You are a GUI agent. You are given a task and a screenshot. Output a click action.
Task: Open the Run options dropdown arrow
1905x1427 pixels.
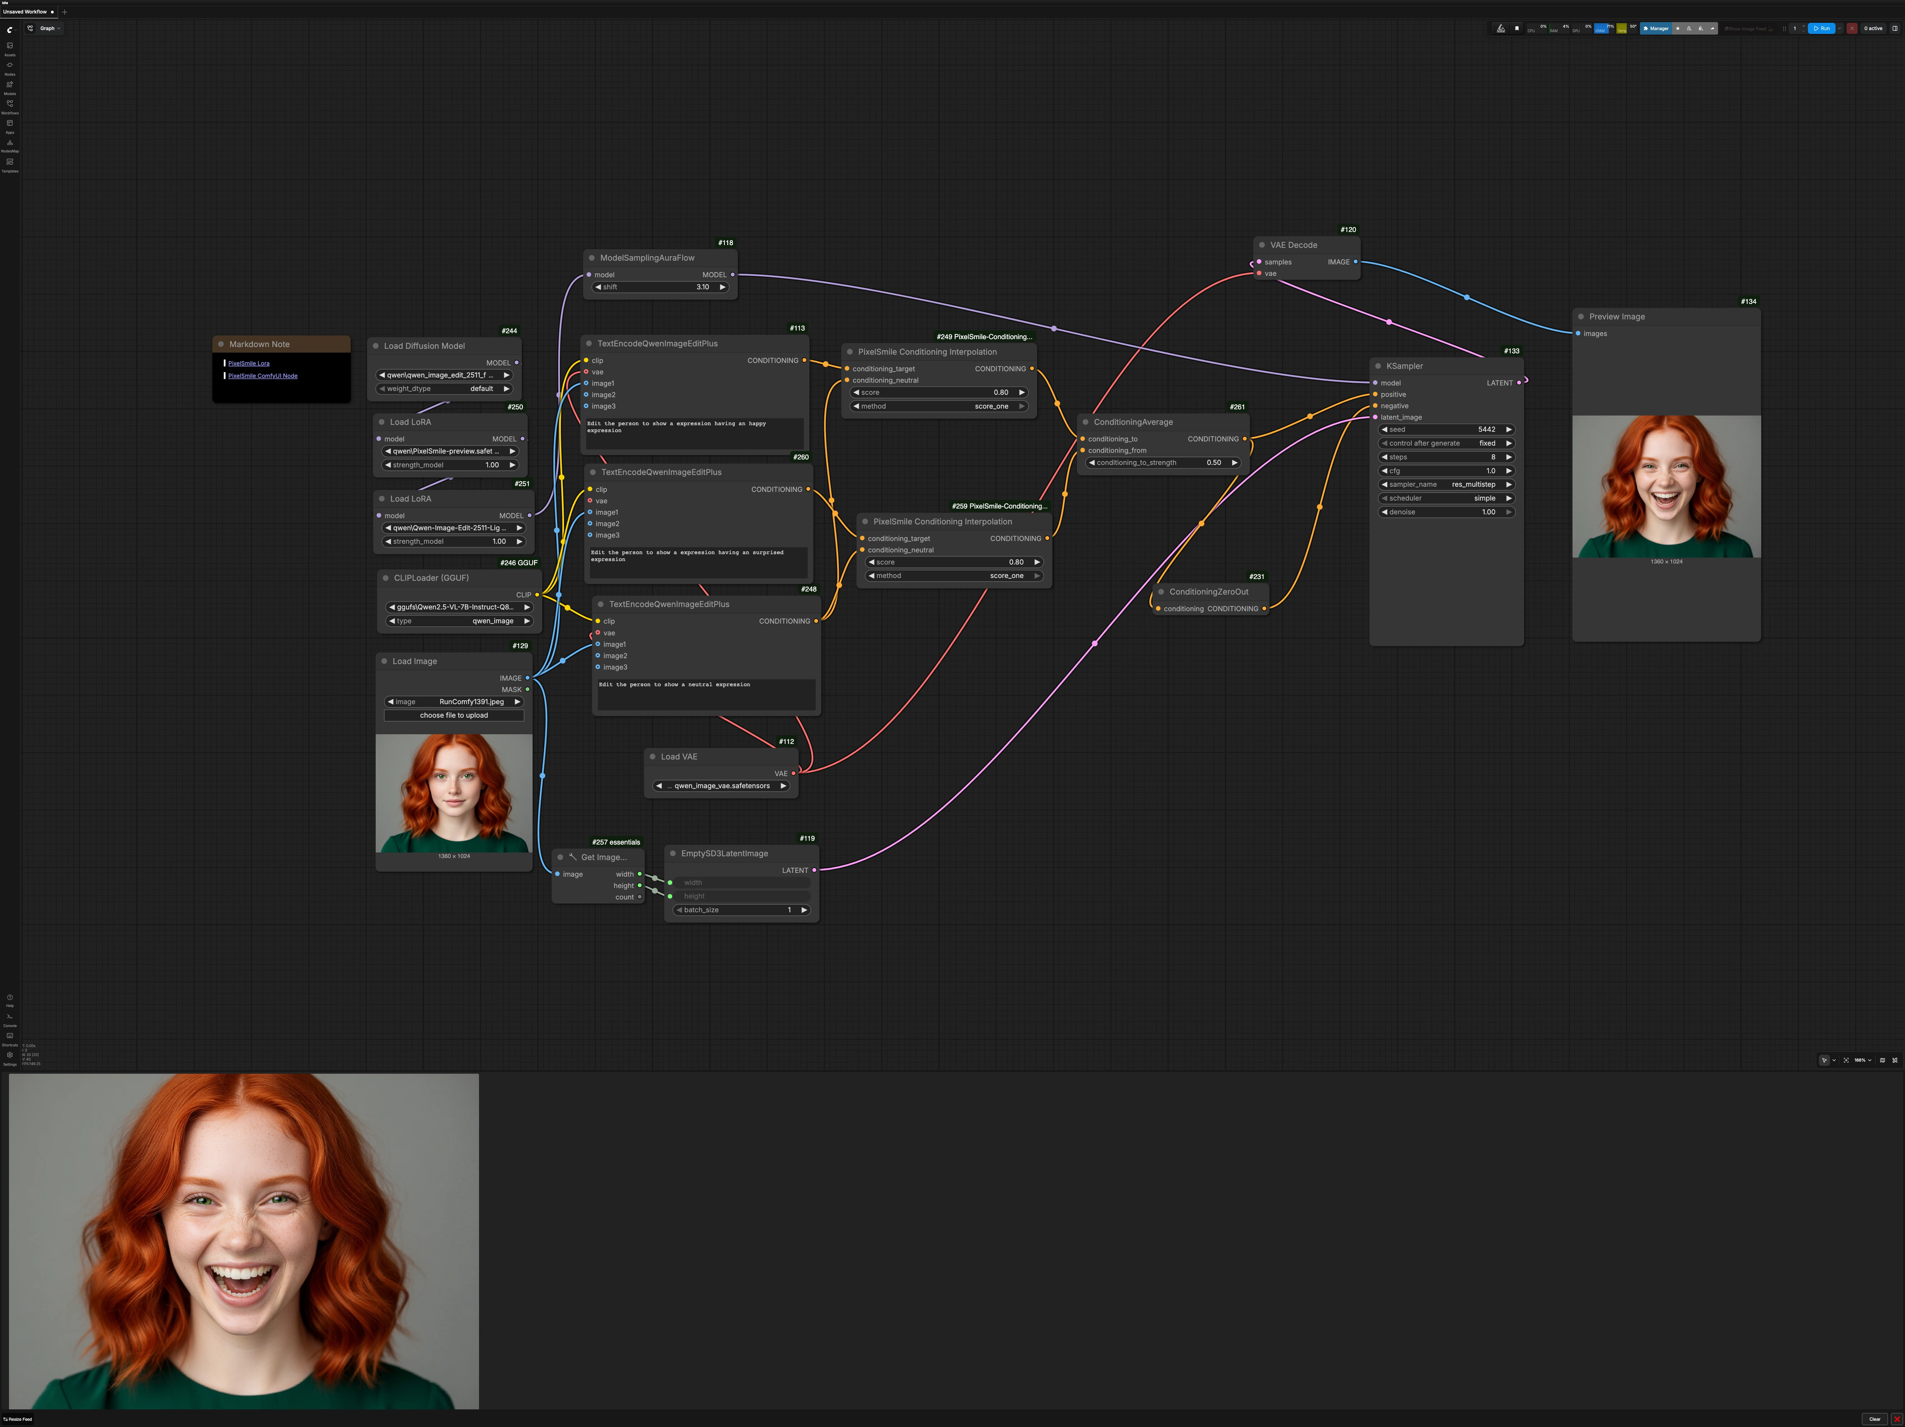[x=1840, y=28]
